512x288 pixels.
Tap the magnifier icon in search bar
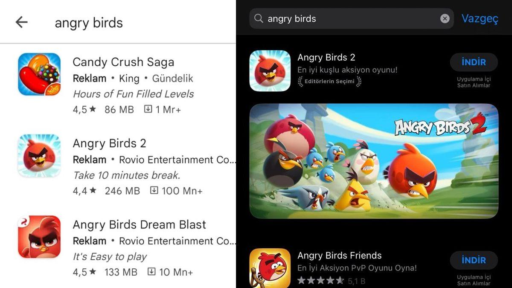point(259,19)
